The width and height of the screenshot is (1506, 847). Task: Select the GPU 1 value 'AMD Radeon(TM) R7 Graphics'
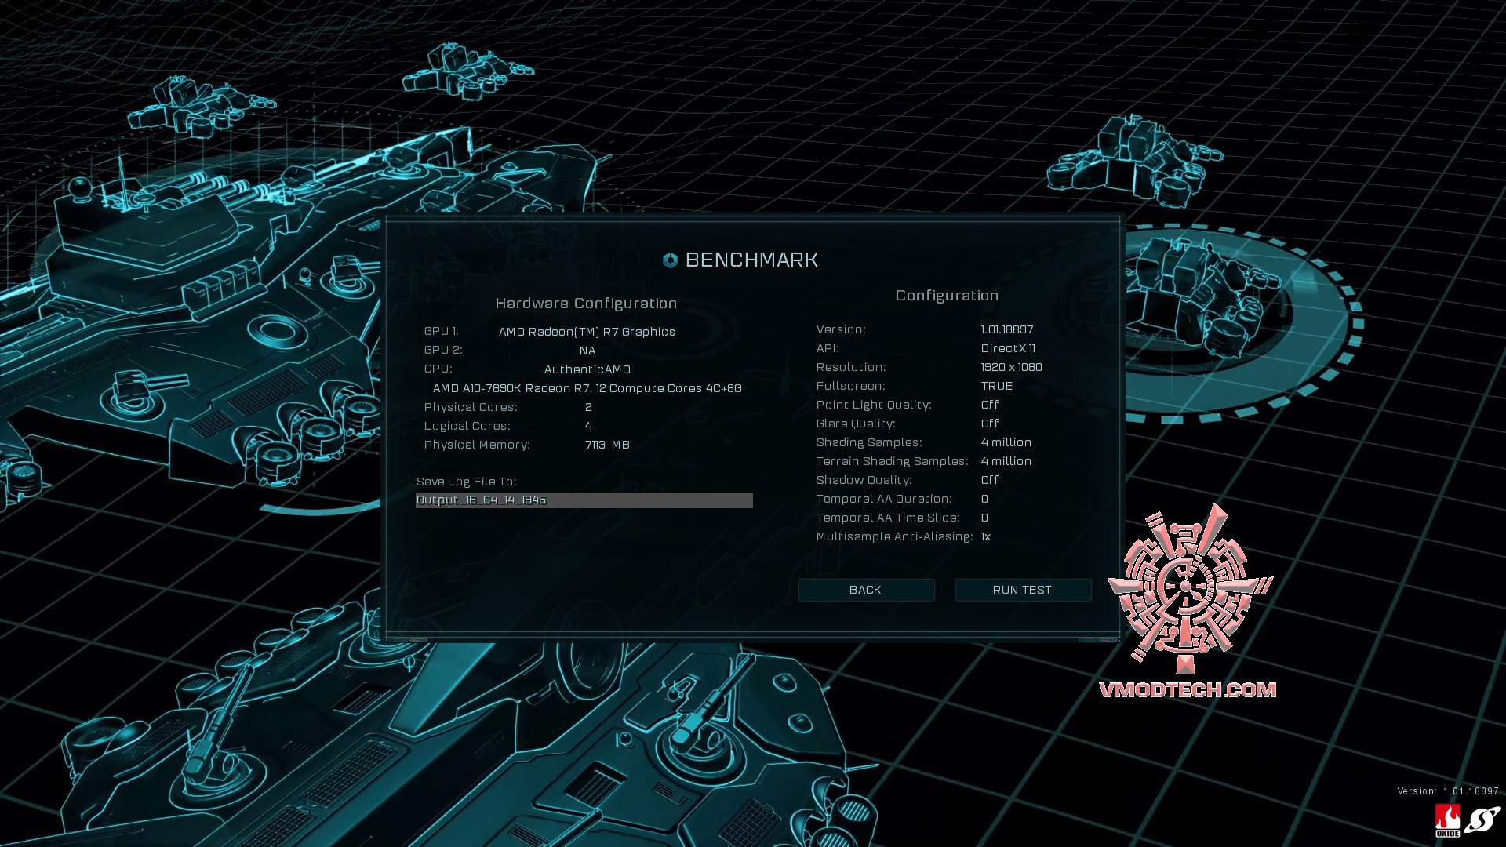tap(587, 332)
